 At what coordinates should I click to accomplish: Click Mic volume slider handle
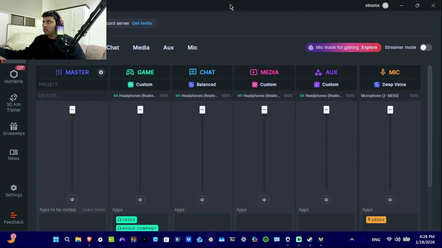[x=390, y=110]
